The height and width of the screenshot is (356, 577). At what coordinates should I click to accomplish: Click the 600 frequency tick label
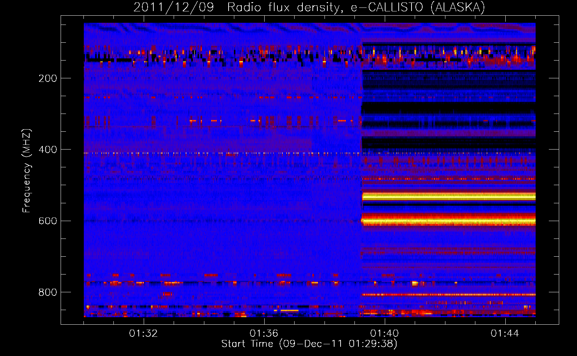point(48,221)
